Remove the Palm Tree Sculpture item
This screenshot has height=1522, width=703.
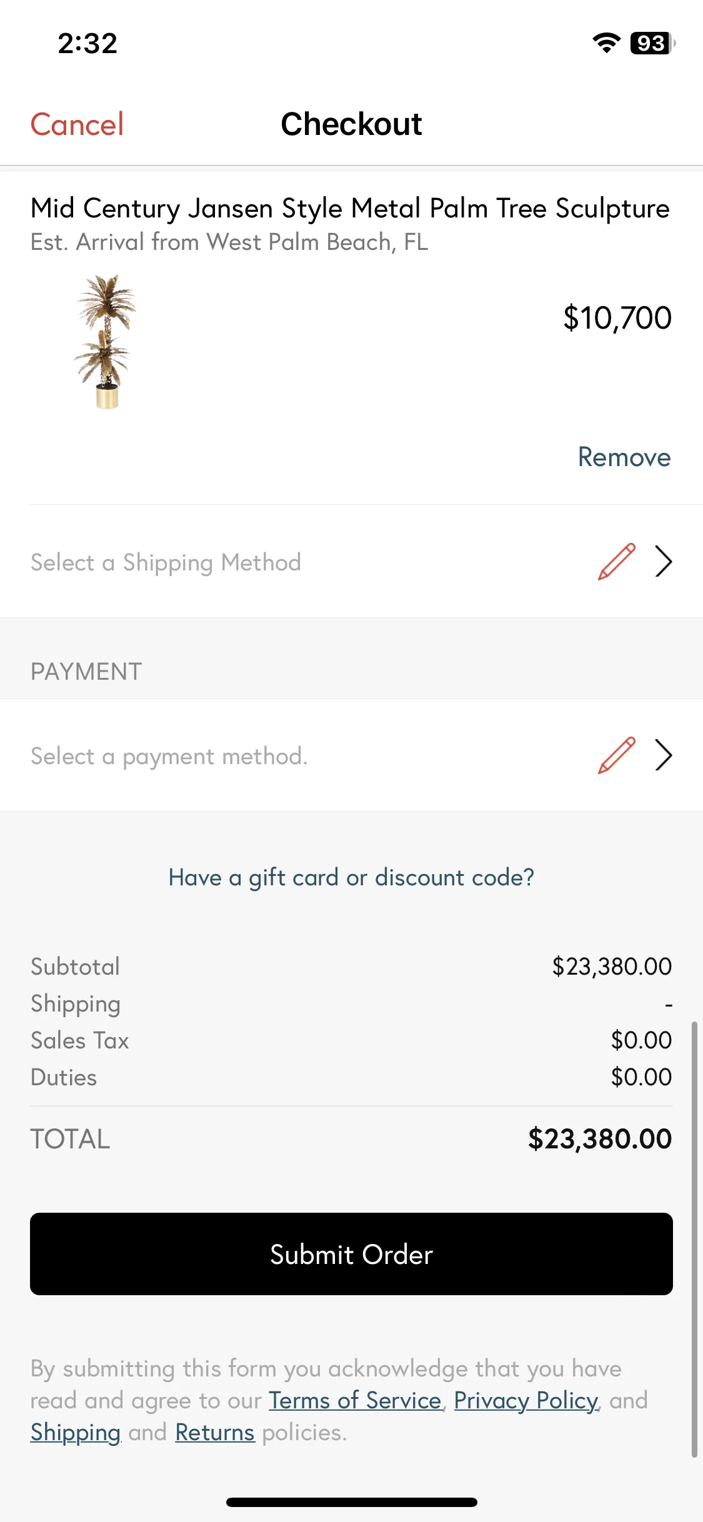[624, 457]
